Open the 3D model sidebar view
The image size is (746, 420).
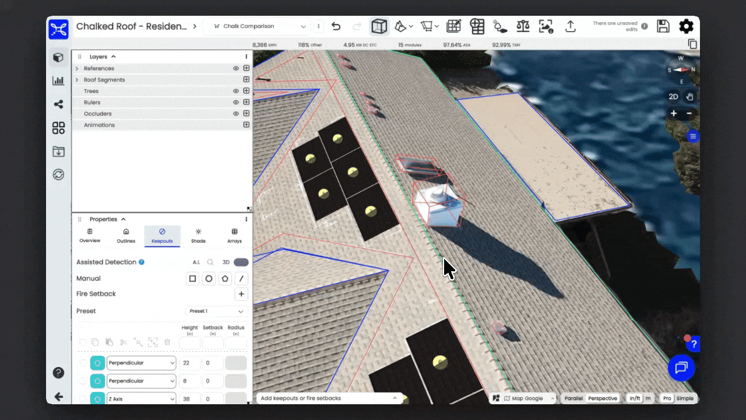click(x=58, y=57)
